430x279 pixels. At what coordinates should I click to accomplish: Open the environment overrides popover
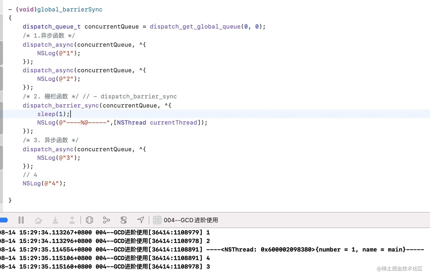(123, 220)
